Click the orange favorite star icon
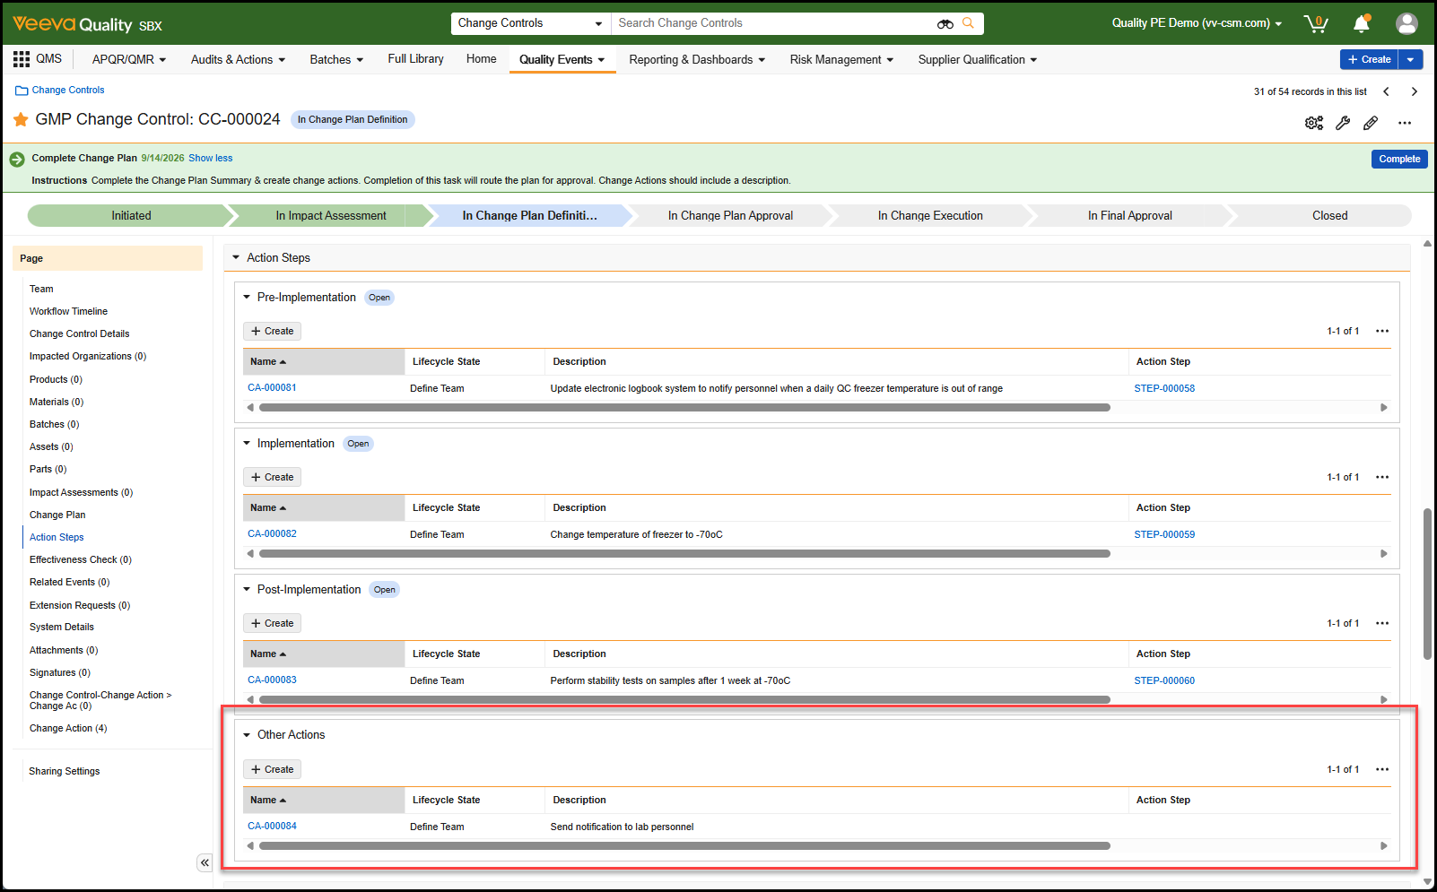The width and height of the screenshot is (1437, 892). (x=21, y=119)
